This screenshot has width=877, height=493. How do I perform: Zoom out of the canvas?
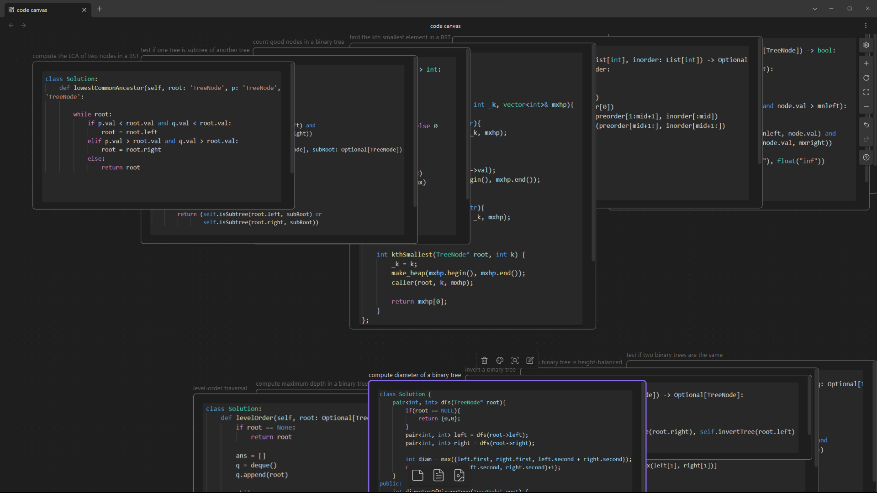pos(866,106)
